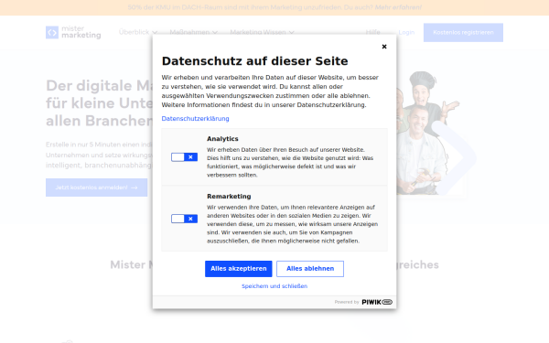Open the Datenschutzerklärung link
Viewport: 549px width, 343px height.
(196, 119)
